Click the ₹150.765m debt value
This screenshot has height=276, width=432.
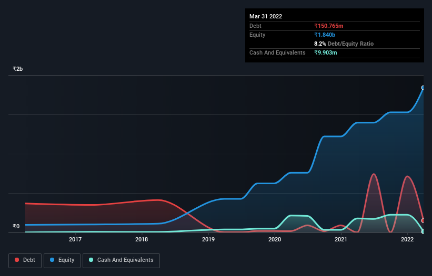tap(329, 26)
